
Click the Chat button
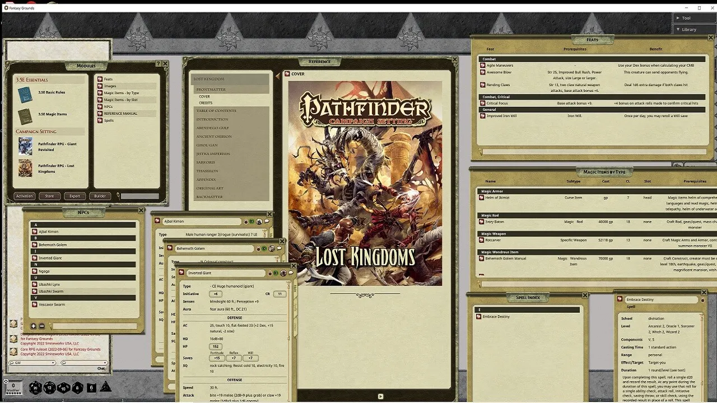(101, 368)
